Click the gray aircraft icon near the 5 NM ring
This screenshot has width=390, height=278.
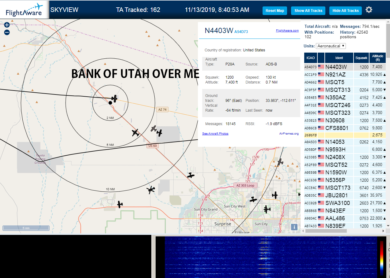154,128
